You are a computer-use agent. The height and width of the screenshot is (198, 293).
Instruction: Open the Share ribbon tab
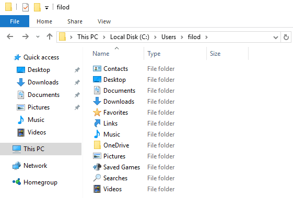tap(75, 21)
